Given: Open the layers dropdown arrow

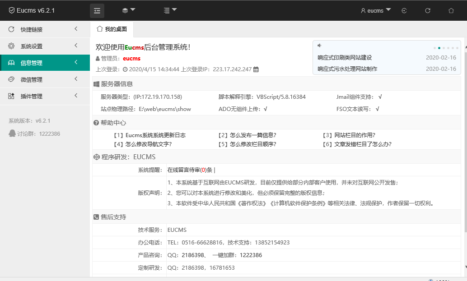Looking at the screenshot, I should click(x=133, y=9).
